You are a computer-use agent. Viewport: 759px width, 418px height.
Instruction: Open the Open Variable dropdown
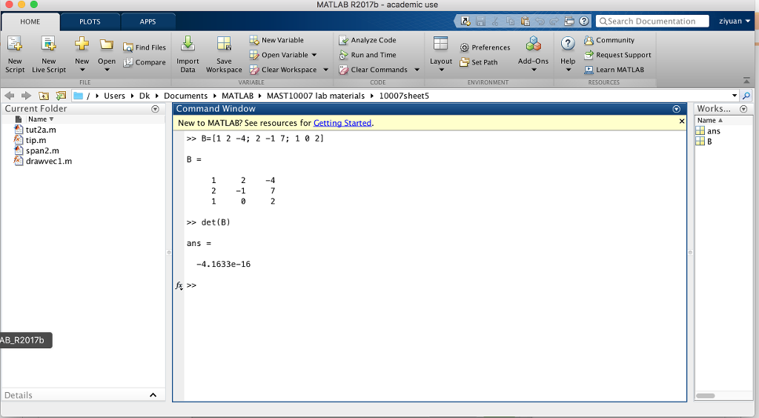[314, 55]
